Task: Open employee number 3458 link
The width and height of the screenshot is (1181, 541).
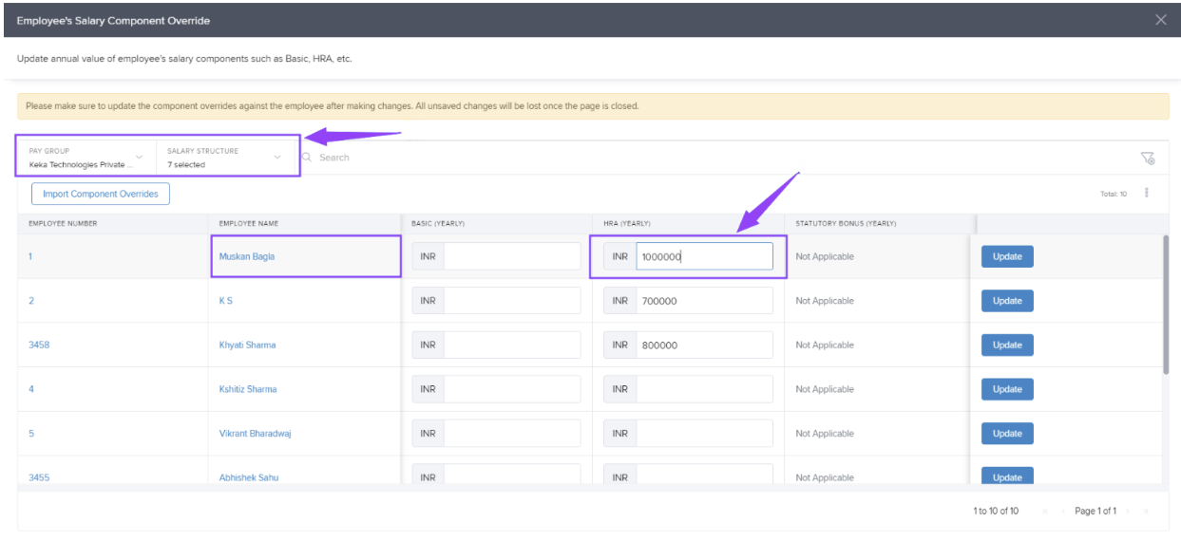Action: pos(39,345)
